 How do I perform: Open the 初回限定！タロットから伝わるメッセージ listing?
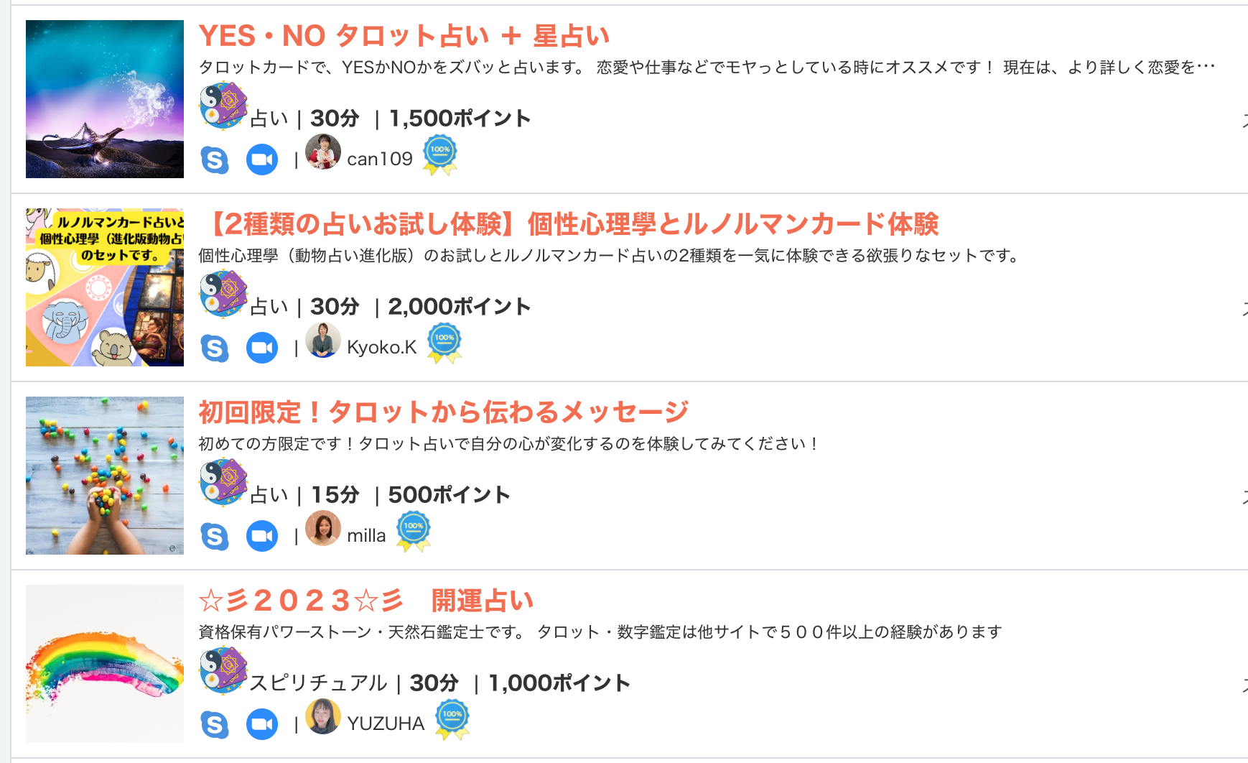443,411
